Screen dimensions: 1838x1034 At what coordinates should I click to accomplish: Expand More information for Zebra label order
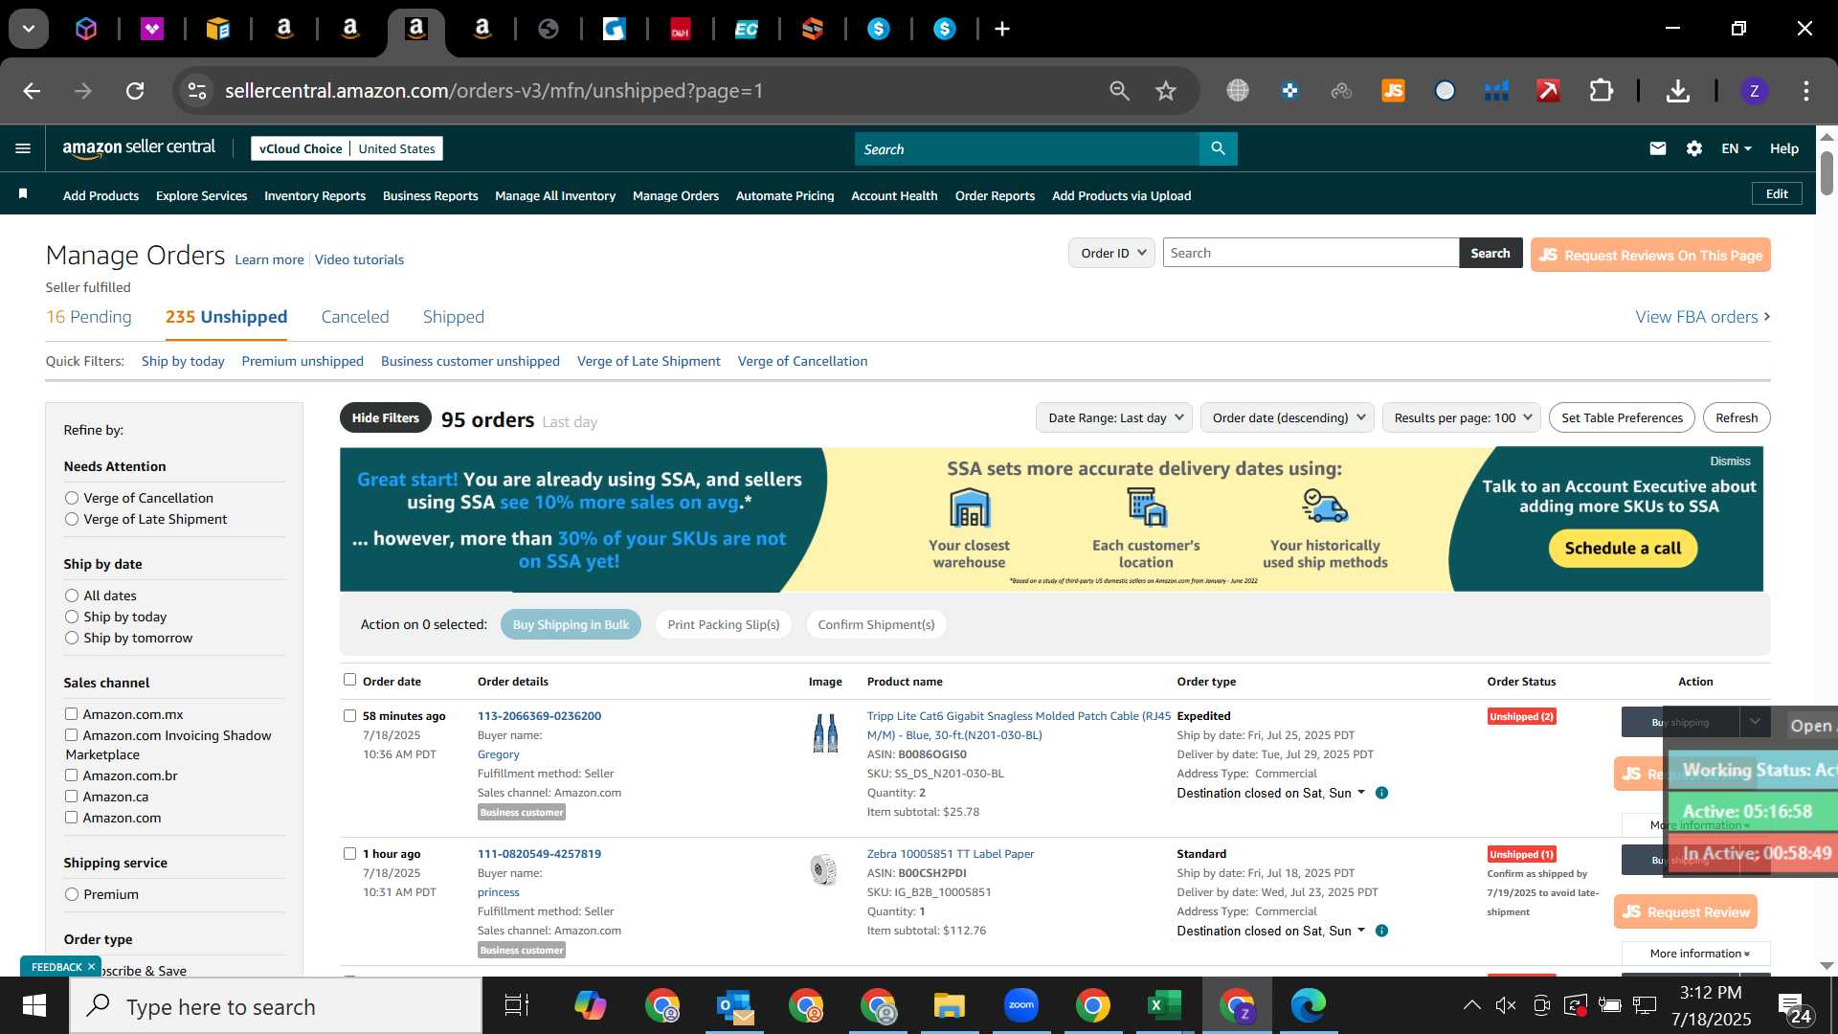(1695, 953)
